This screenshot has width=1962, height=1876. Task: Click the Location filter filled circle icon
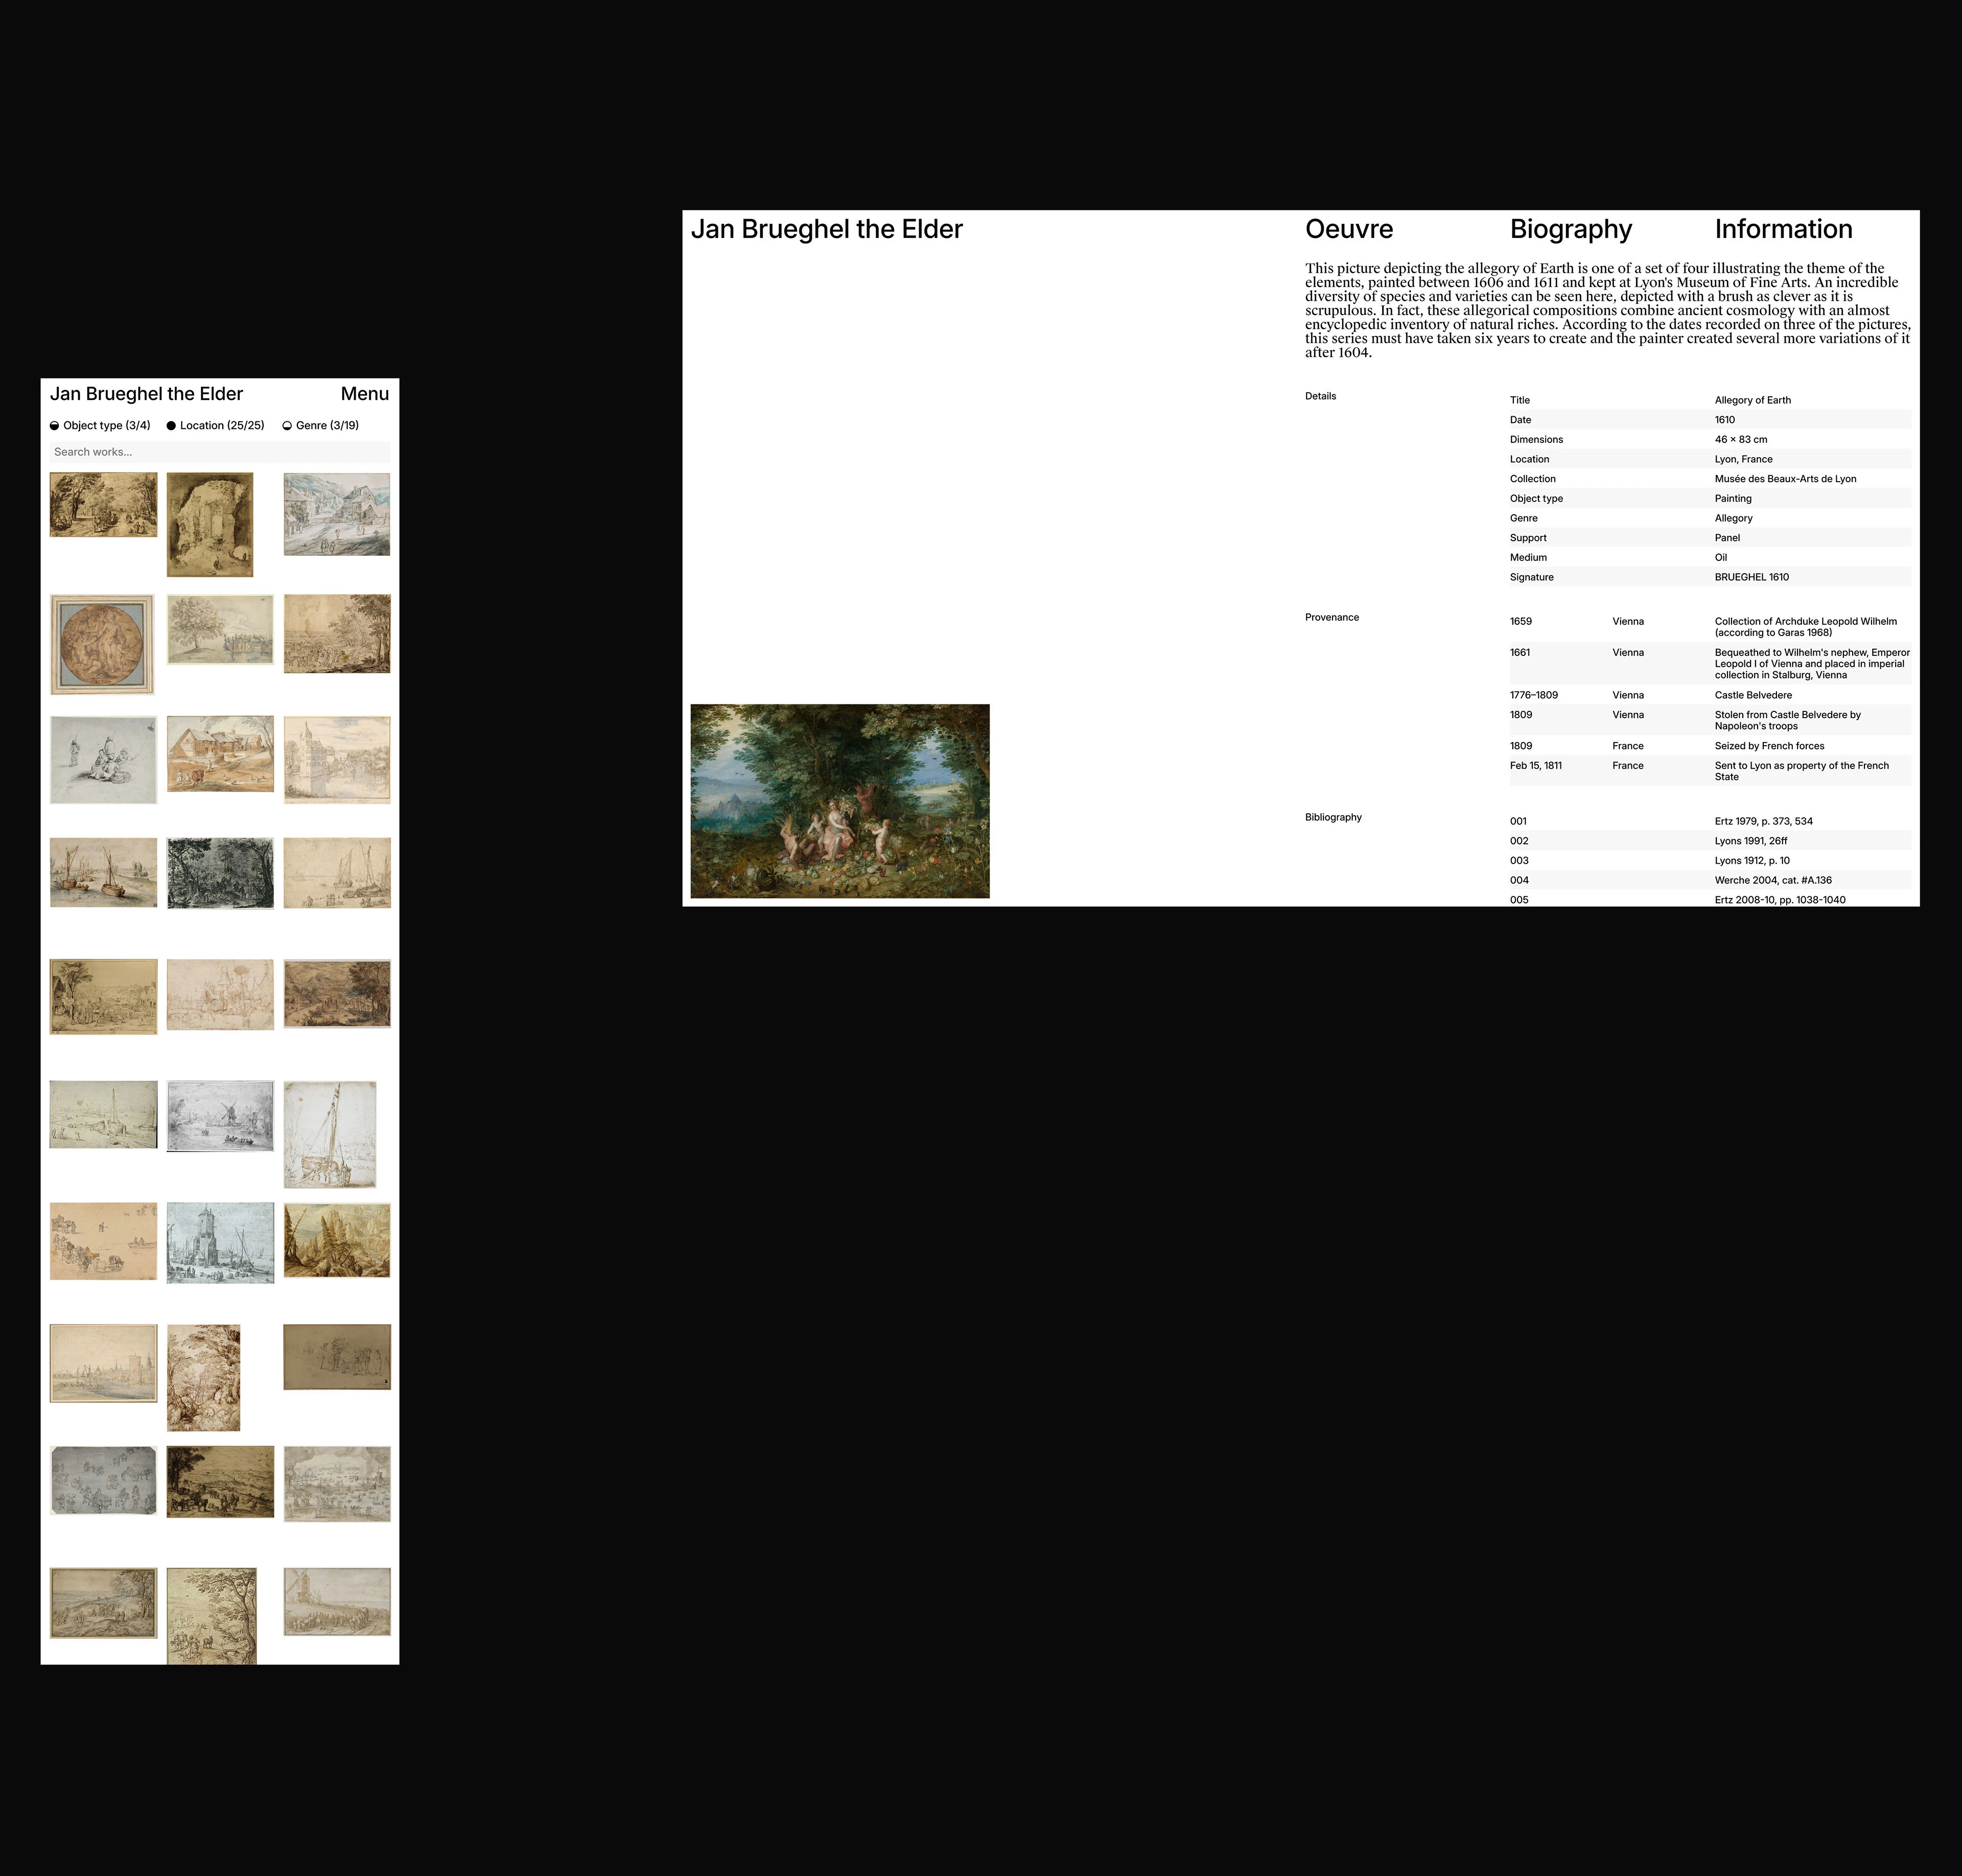click(171, 426)
